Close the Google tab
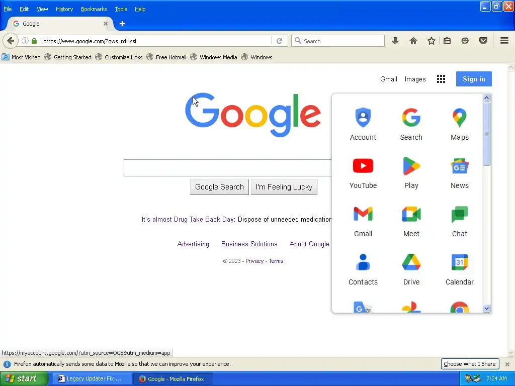The height and width of the screenshot is (386, 515). tap(106, 24)
